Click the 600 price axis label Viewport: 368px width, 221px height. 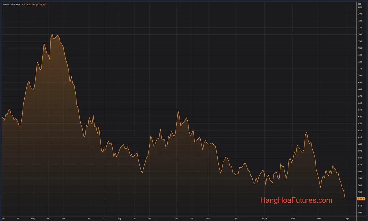pyautogui.click(x=360, y=144)
